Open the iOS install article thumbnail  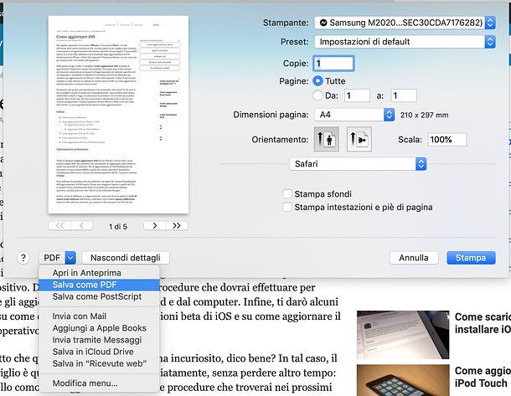(403, 335)
